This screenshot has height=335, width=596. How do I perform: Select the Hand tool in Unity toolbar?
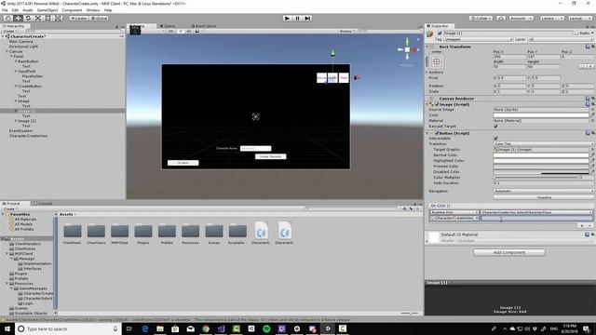7,19
